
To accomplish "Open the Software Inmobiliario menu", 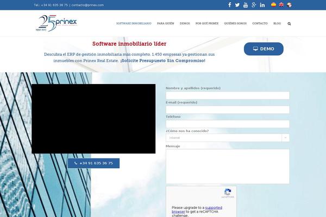I will click(134, 23).
